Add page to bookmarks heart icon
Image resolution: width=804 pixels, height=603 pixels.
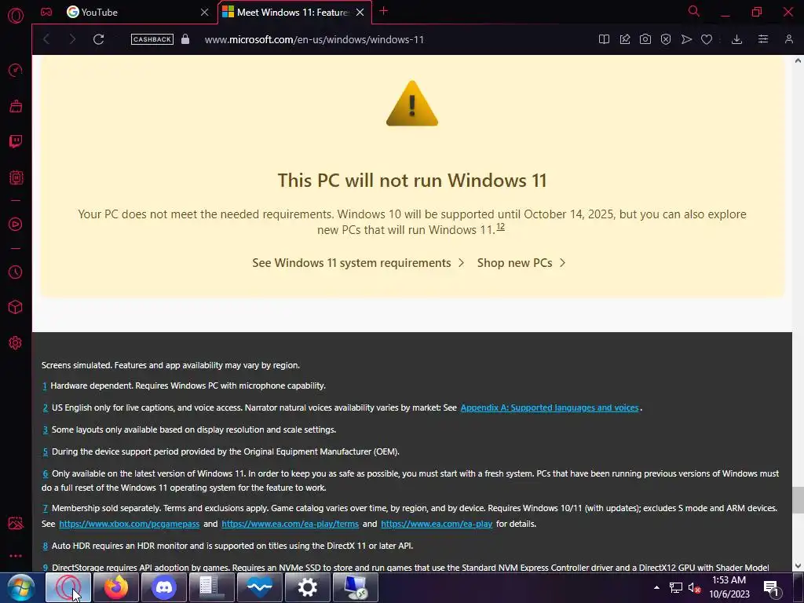(x=707, y=39)
